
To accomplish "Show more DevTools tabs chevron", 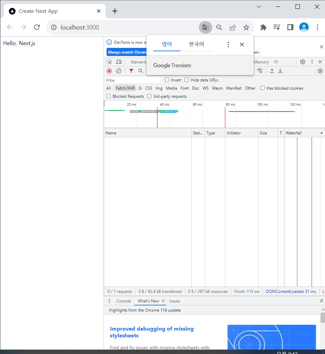I will [x=276, y=62].
